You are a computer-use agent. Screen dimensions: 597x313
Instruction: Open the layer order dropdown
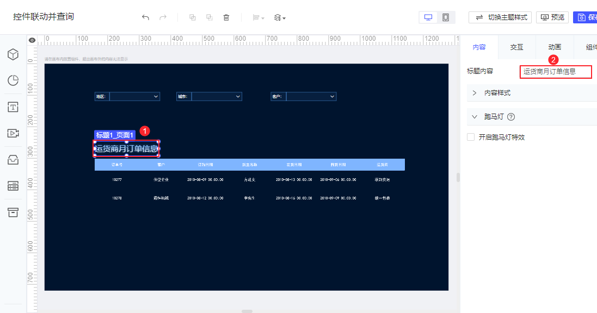pos(280,17)
